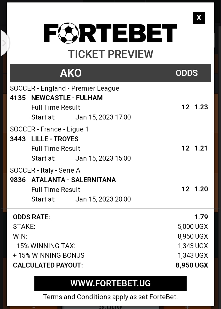221x309 pixels.
Task: Click the ODDS column header
Action: pos(187,73)
